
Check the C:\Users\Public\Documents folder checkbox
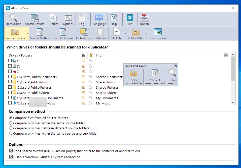pos(10,77)
